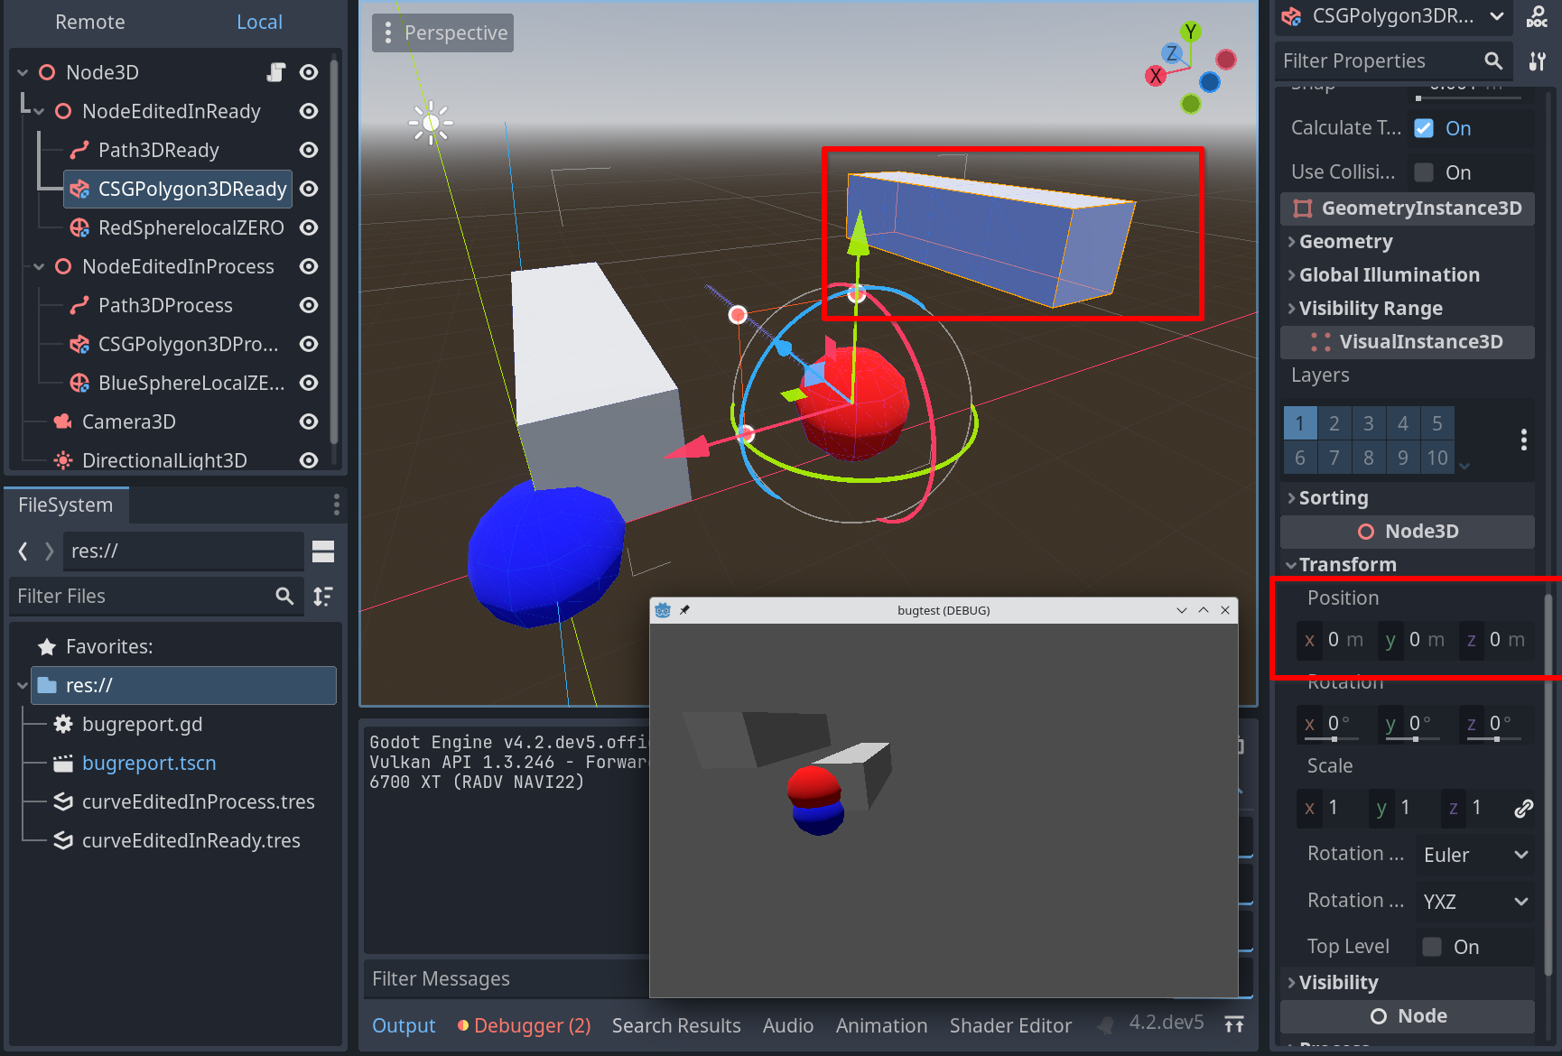
Task: Open the Debugger panel button
Action: click(x=524, y=1025)
